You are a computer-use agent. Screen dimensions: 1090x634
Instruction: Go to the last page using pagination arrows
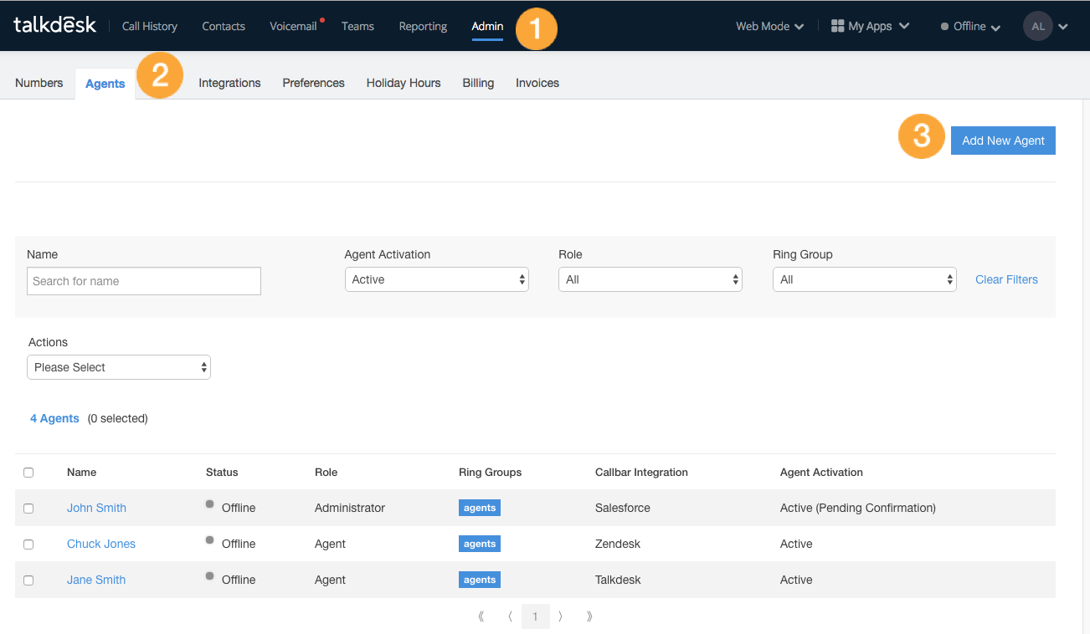tap(589, 616)
